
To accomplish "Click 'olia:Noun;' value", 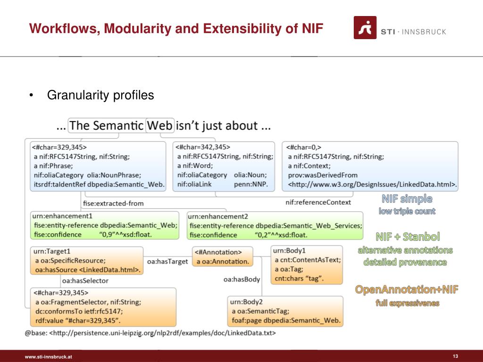I will click(250, 175).
